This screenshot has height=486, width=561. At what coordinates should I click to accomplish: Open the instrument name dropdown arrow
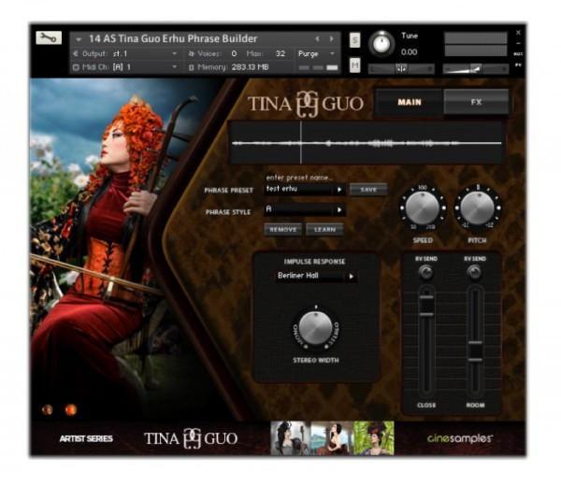[x=79, y=39]
